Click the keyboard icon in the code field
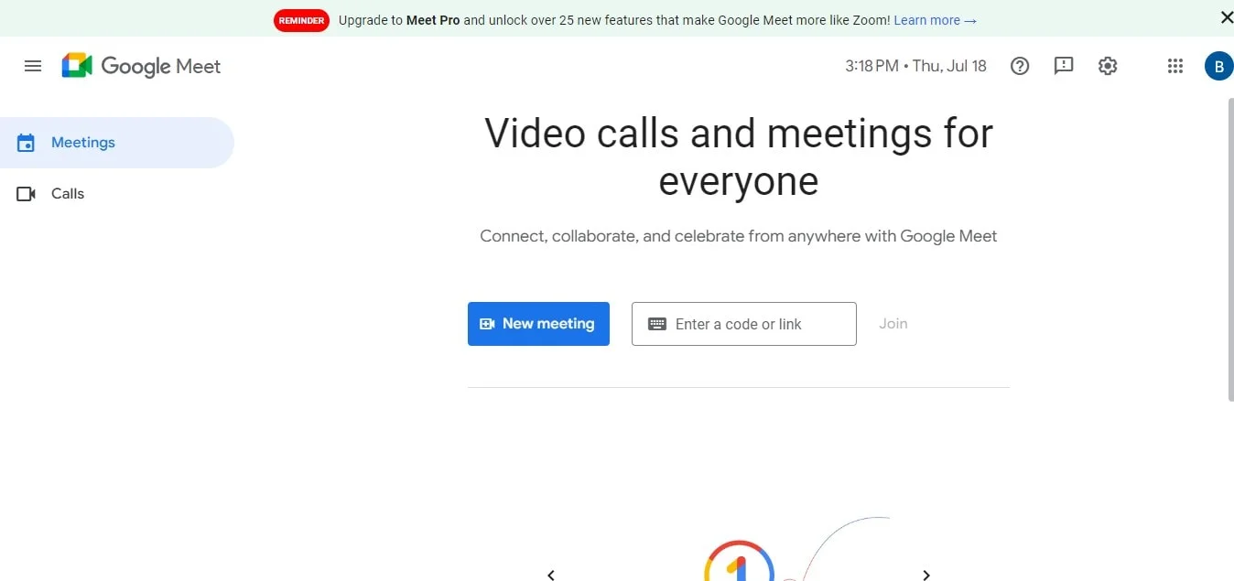Image resolution: width=1234 pixels, height=581 pixels. (x=655, y=323)
